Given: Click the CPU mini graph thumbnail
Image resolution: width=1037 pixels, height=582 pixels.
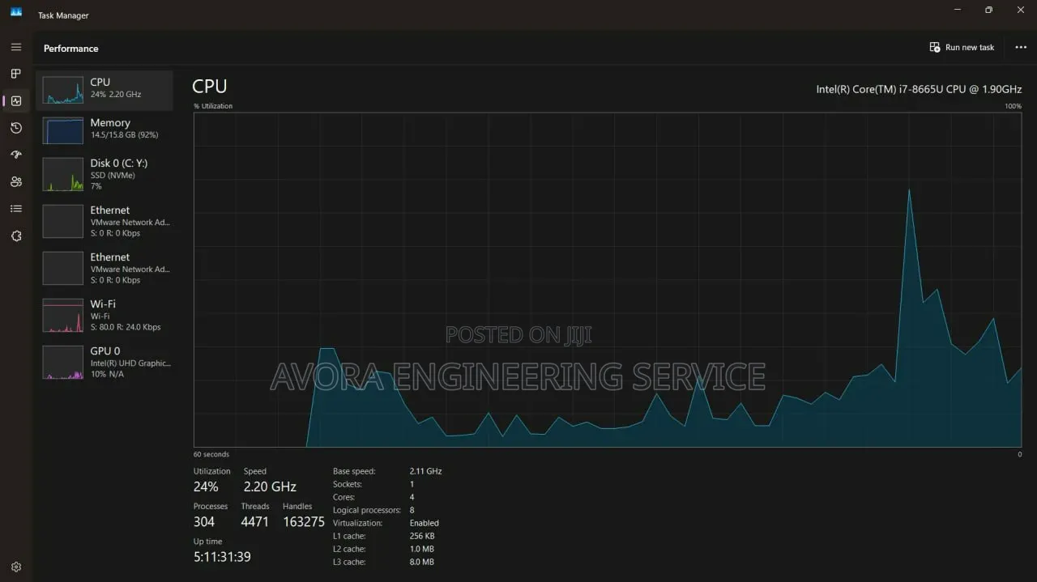Looking at the screenshot, I should (x=62, y=90).
